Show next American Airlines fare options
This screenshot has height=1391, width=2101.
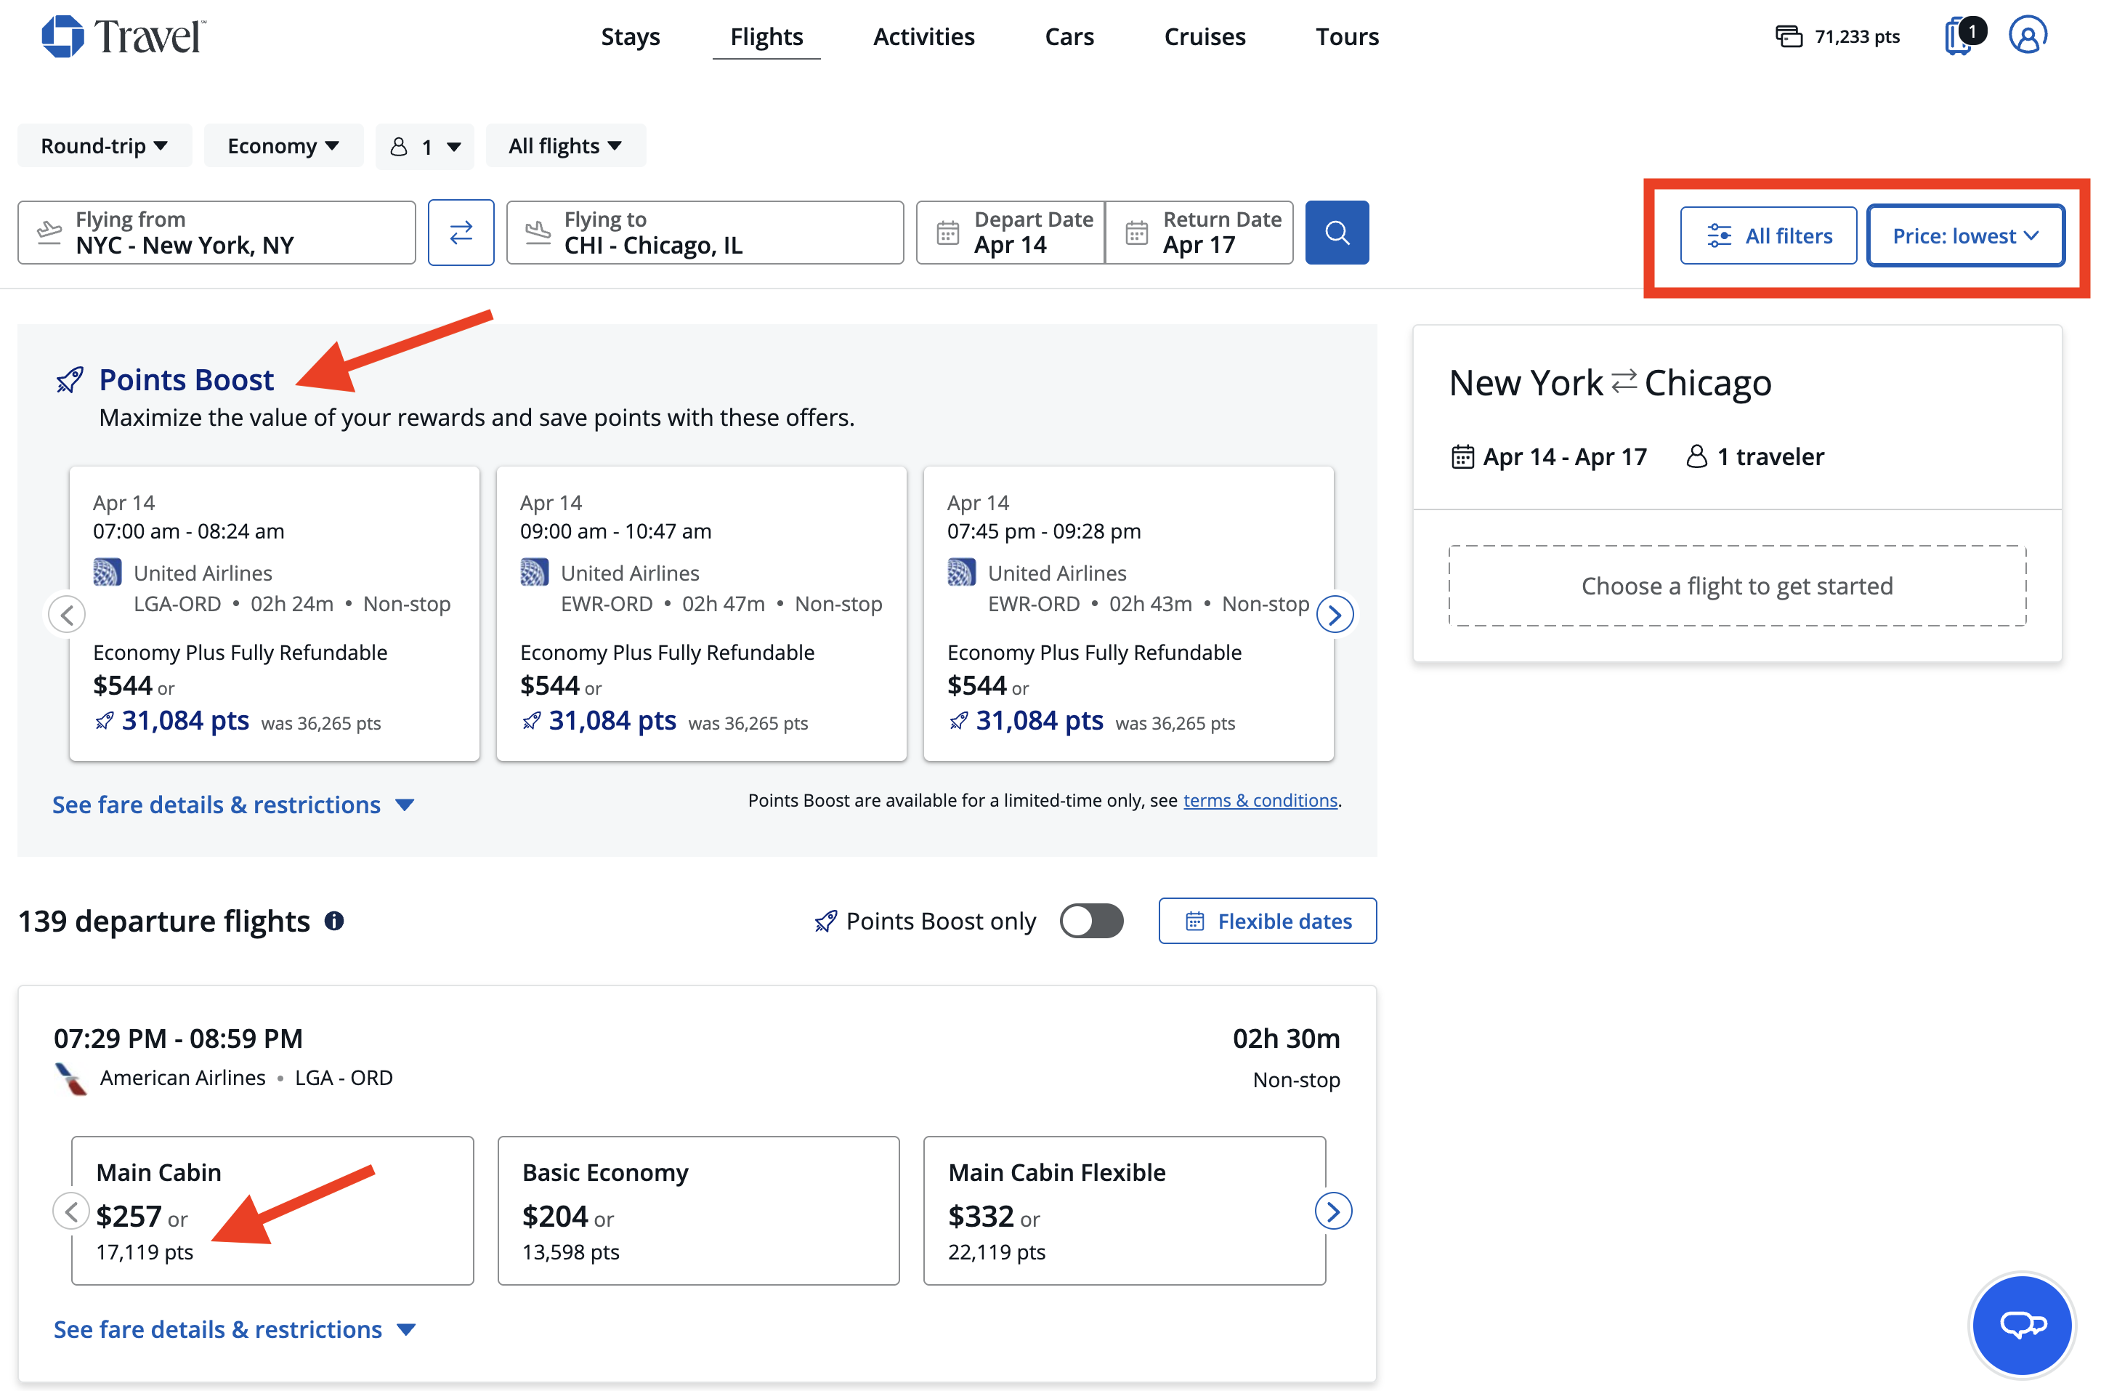pos(1333,1211)
